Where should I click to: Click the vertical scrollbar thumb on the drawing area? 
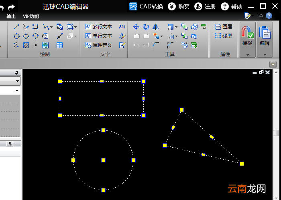point(276,133)
